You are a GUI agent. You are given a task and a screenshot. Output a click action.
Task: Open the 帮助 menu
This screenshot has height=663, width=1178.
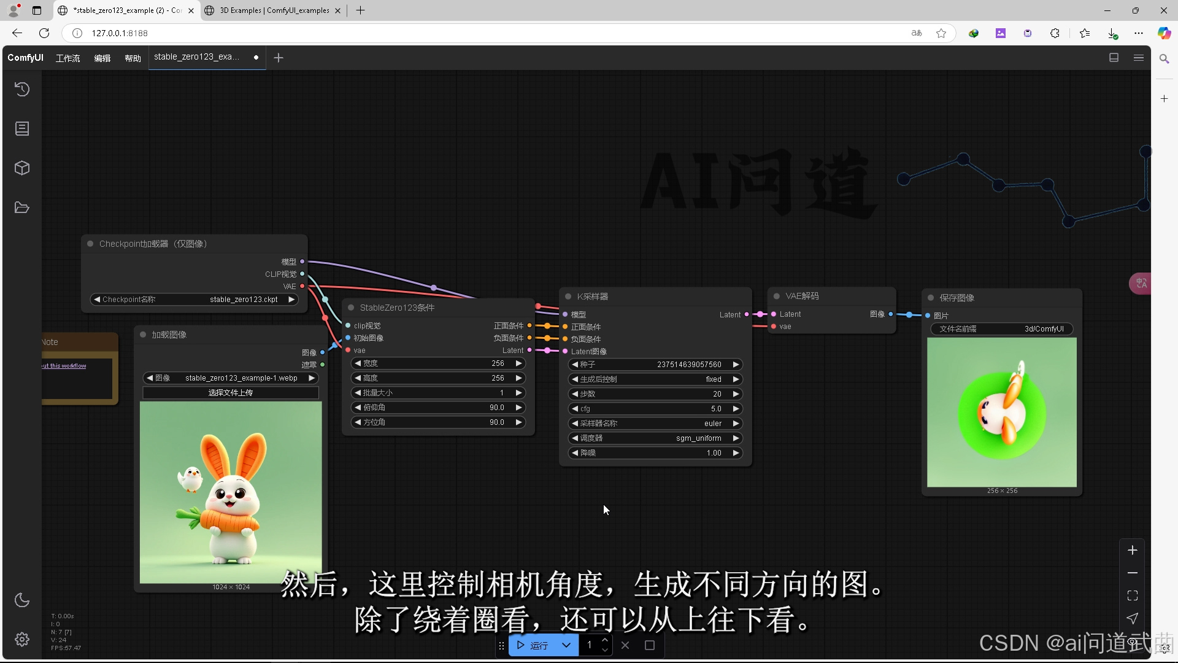pyautogui.click(x=133, y=58)
